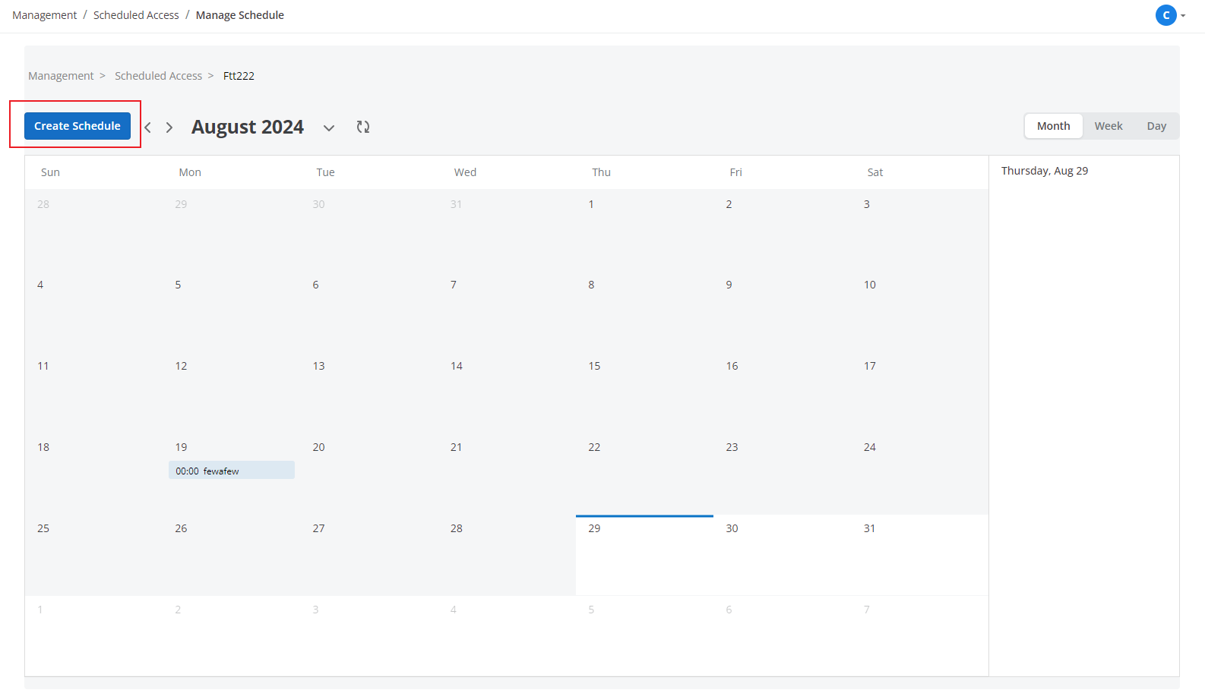Open the user avatar C menu

tap(1166, 15)
